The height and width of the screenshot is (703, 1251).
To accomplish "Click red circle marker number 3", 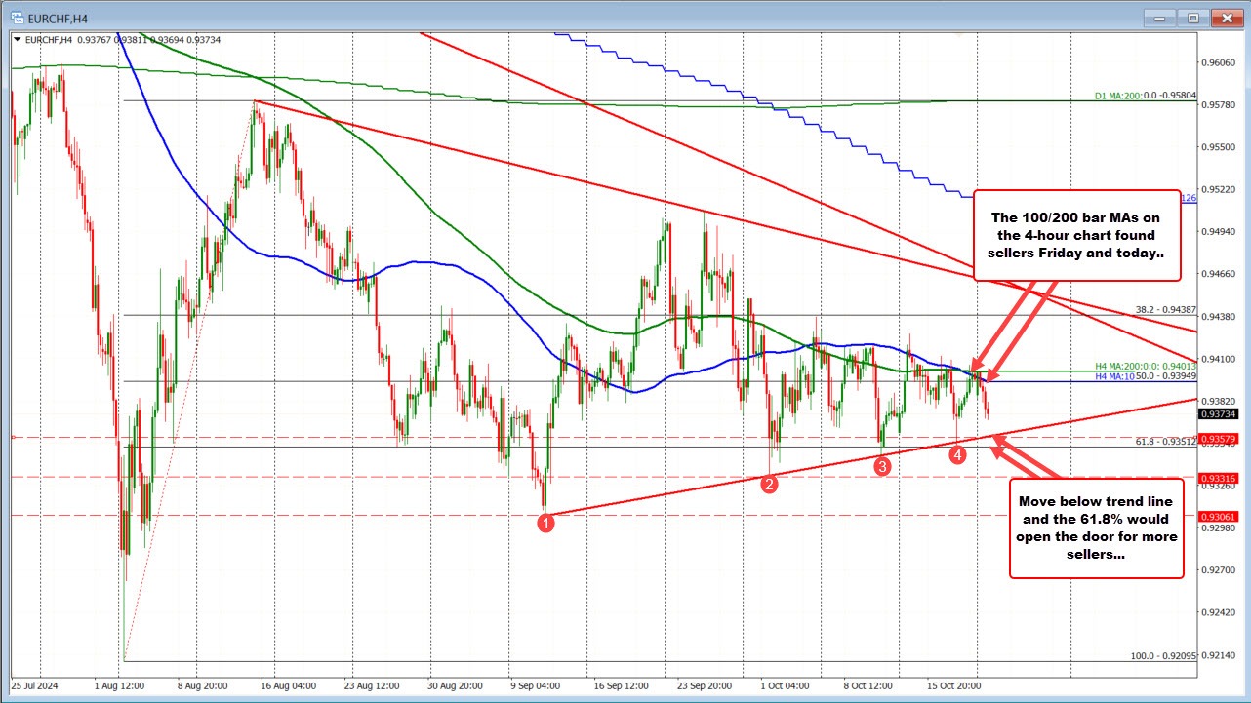I will (x=882, y=466).
